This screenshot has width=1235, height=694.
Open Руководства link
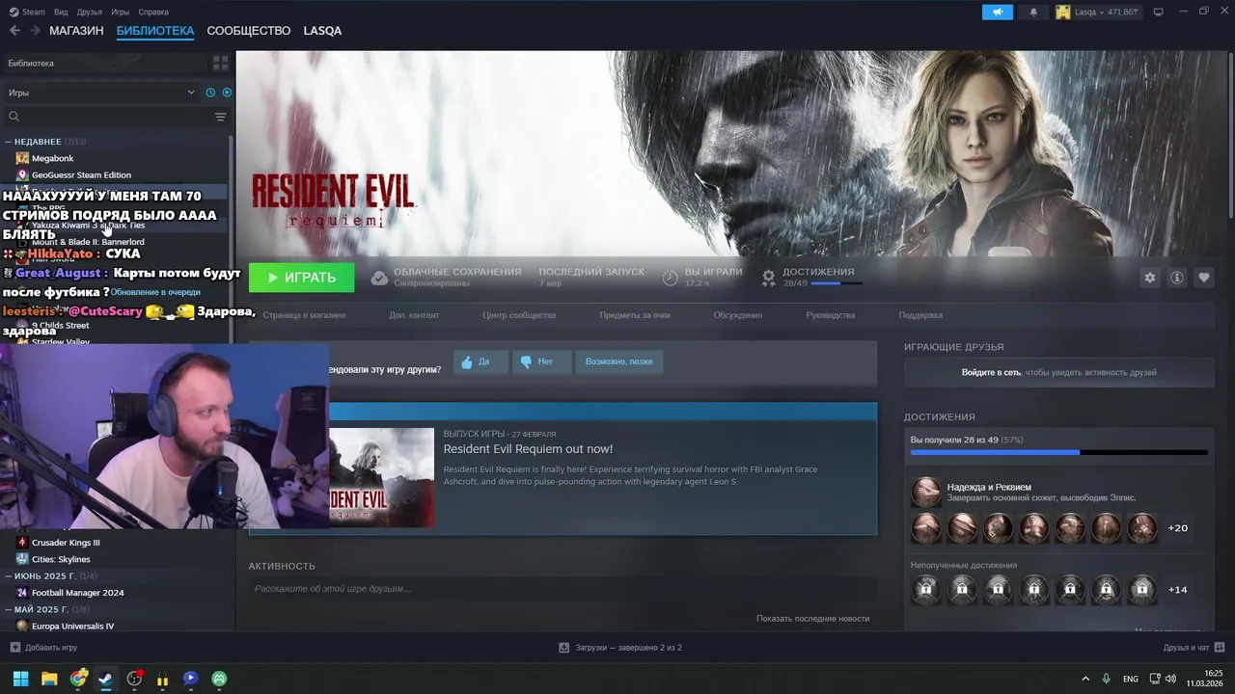coord(831,315)
